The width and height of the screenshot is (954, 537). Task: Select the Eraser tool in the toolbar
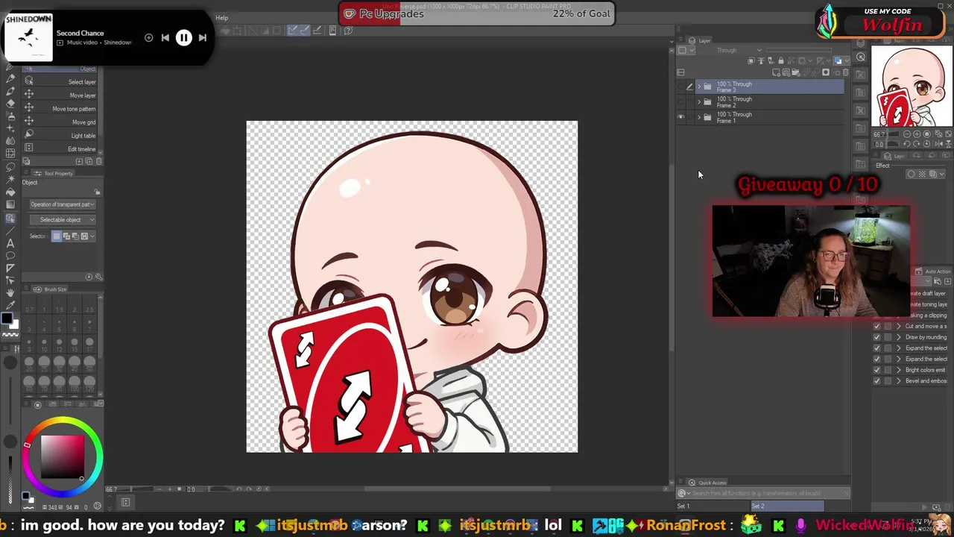pos(10,104)
